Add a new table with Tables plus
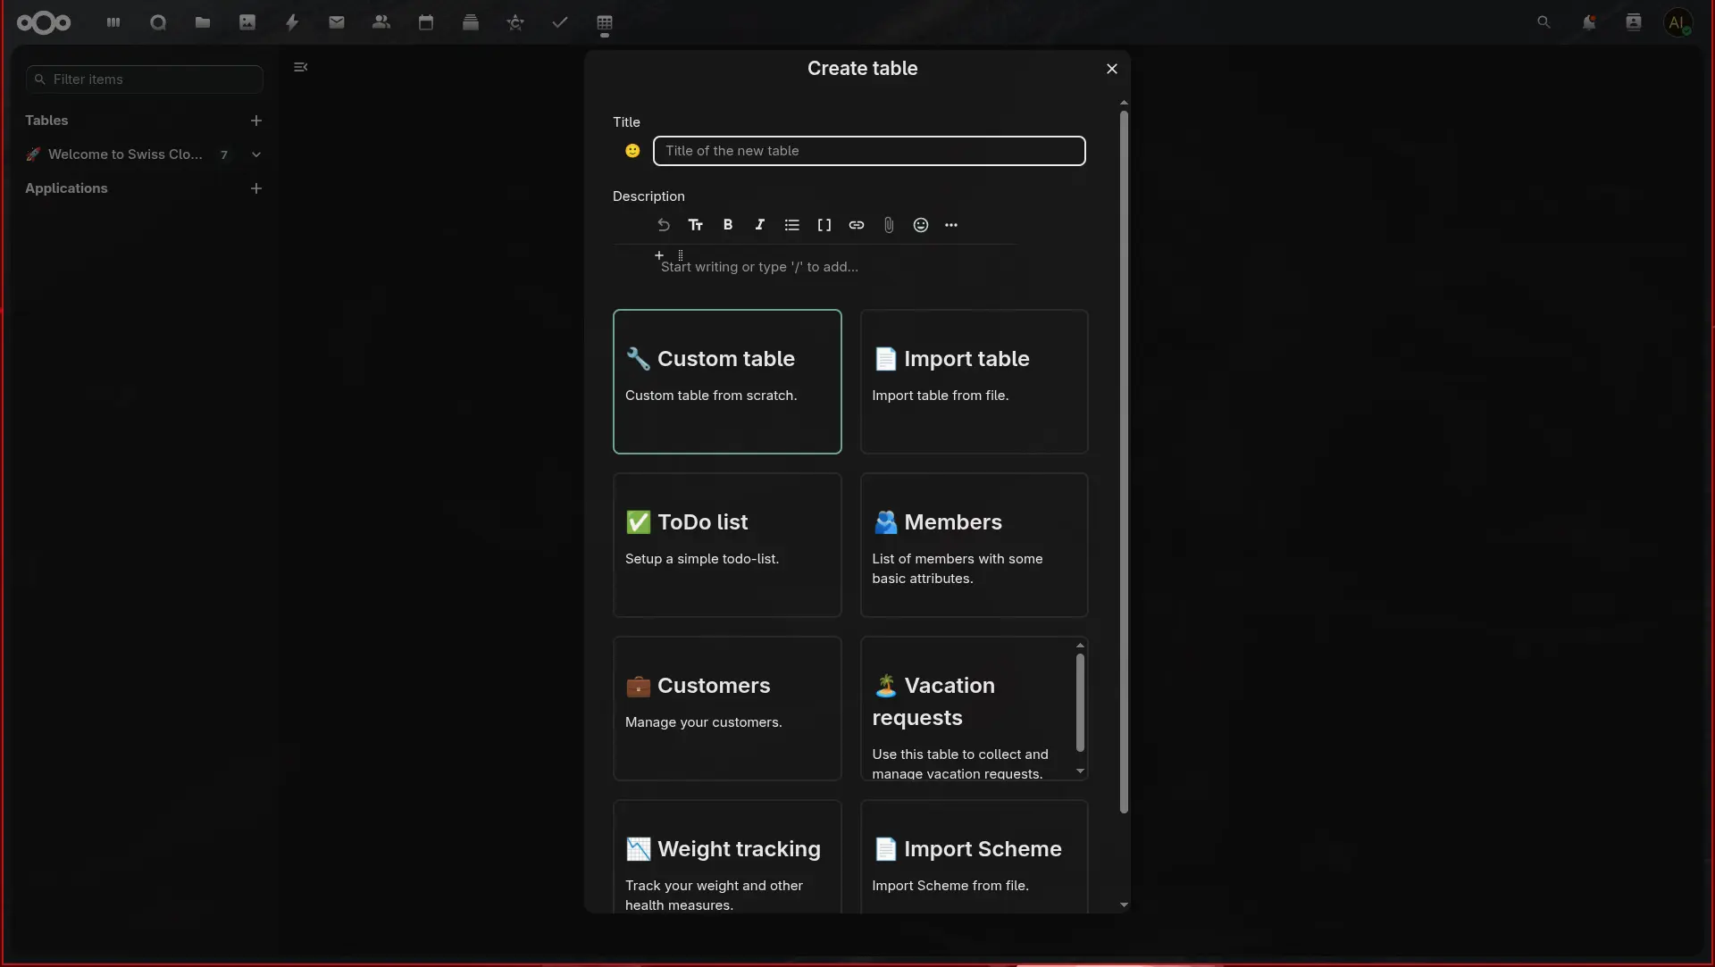The height and width of the screenshot is (967, 1715). click(256, 121)
